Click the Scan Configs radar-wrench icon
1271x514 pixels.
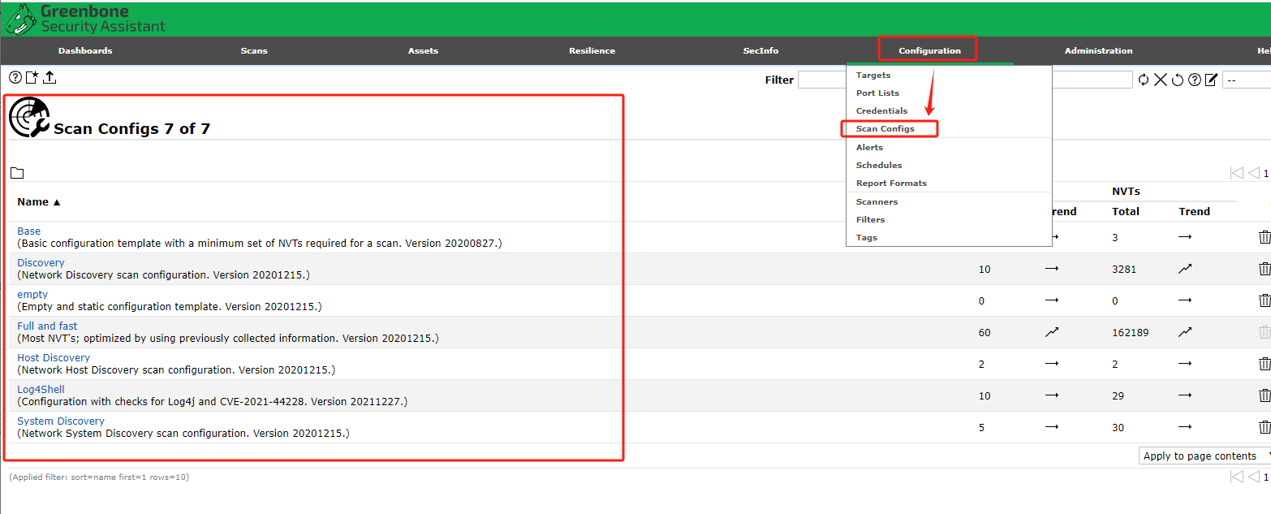(29, 117)
